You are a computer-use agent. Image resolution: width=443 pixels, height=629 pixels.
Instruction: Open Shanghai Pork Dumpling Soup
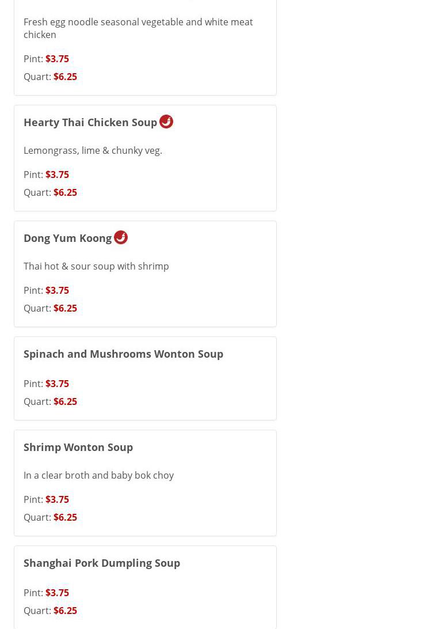tap(102, 563)
